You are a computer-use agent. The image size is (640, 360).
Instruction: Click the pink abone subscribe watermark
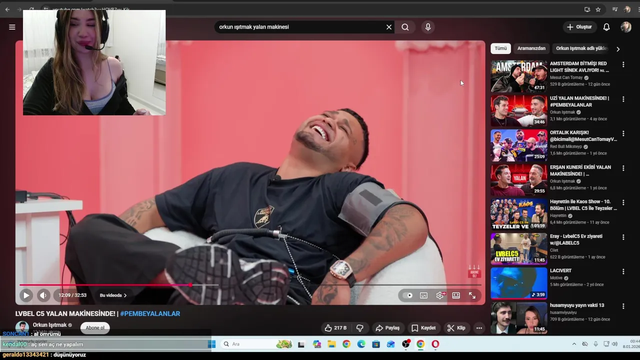[474, 272]
